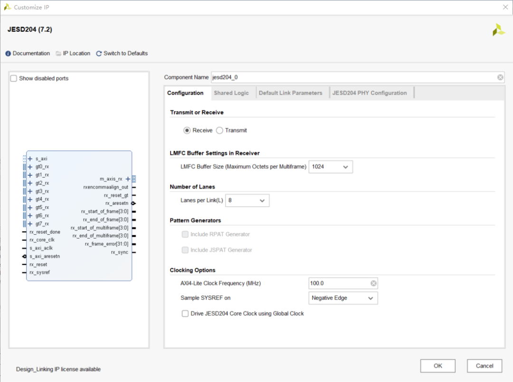
Task: Clear the AXI4-Lite Clock Frequency value
Action: point(373,284)
